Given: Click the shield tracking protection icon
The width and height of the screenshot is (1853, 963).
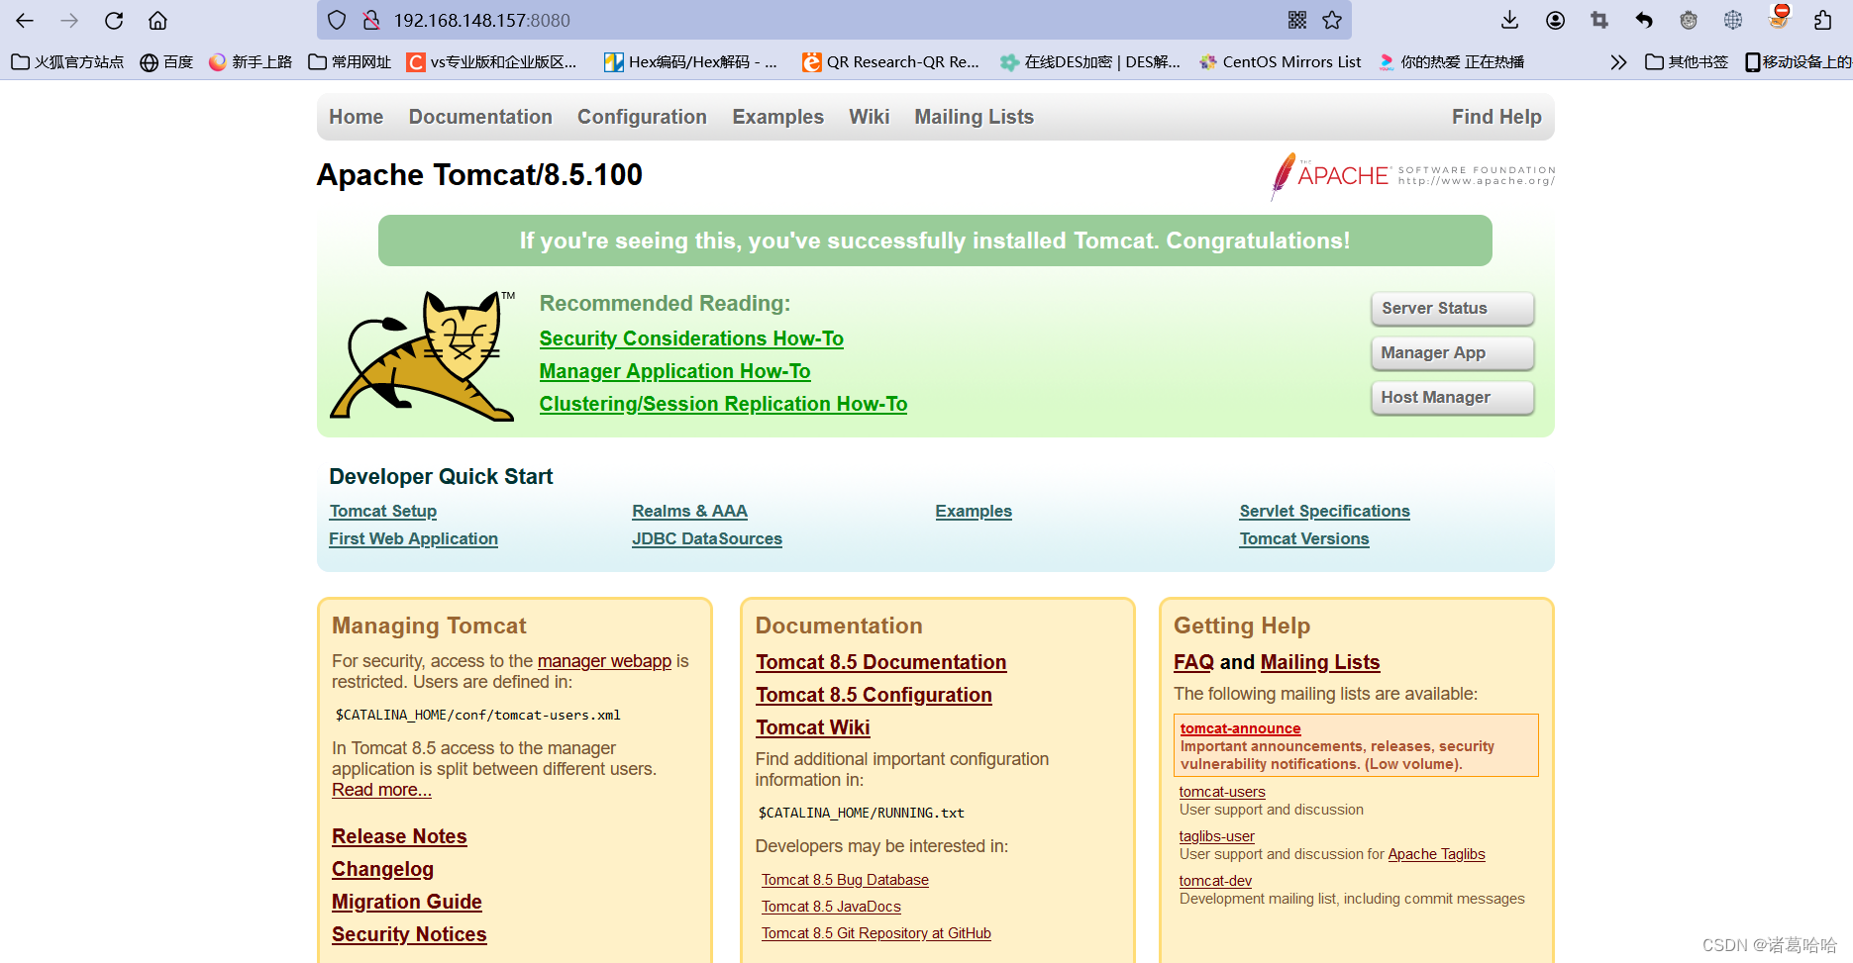Looking at the screenshot, I should (x=337, y=20).
